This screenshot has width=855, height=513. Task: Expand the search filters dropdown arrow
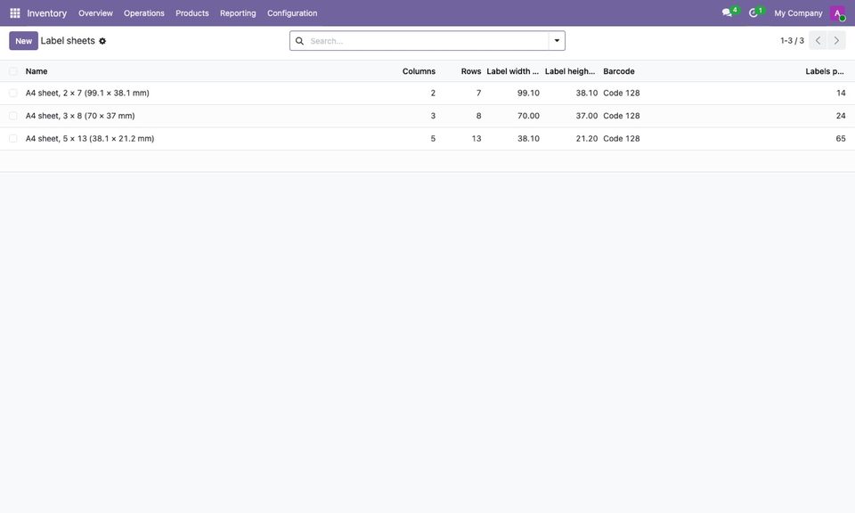[x=557, y=41]
